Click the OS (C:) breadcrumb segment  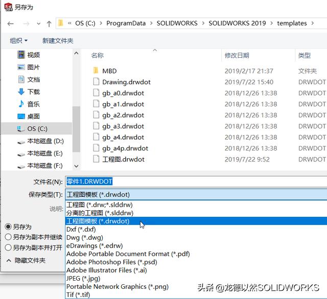85,23
